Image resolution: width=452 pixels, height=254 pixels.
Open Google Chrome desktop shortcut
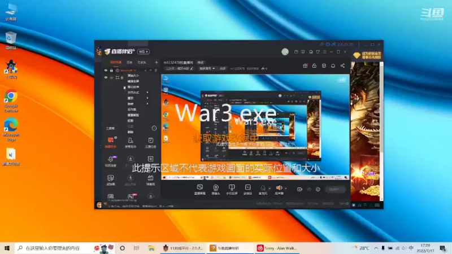pos(11,101)
